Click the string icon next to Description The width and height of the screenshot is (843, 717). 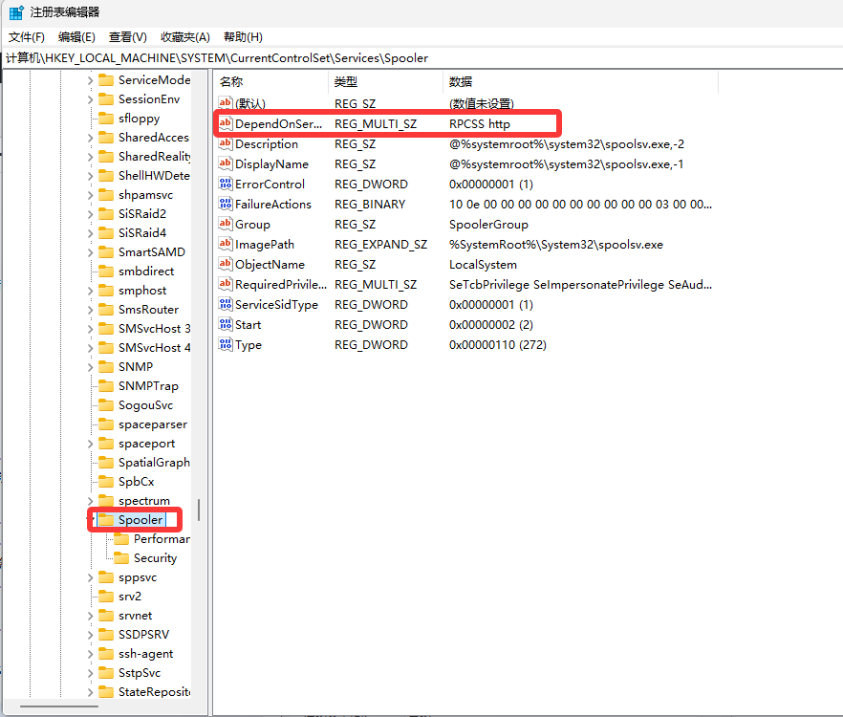pos(226,144)
